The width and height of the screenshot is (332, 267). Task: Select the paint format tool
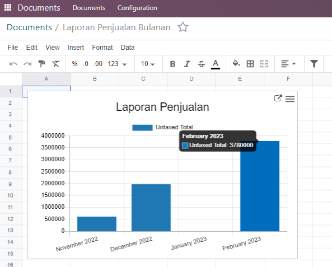(x=42, y=64)
